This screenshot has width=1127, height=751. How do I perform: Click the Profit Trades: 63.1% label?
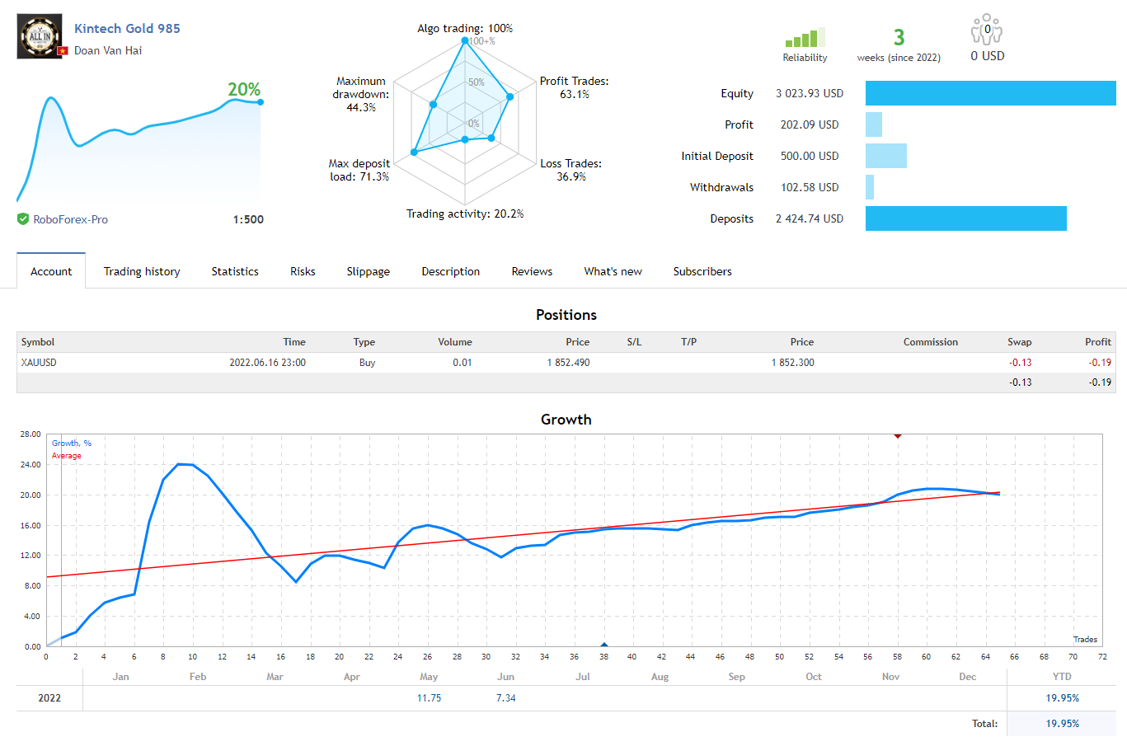[574, 87]
